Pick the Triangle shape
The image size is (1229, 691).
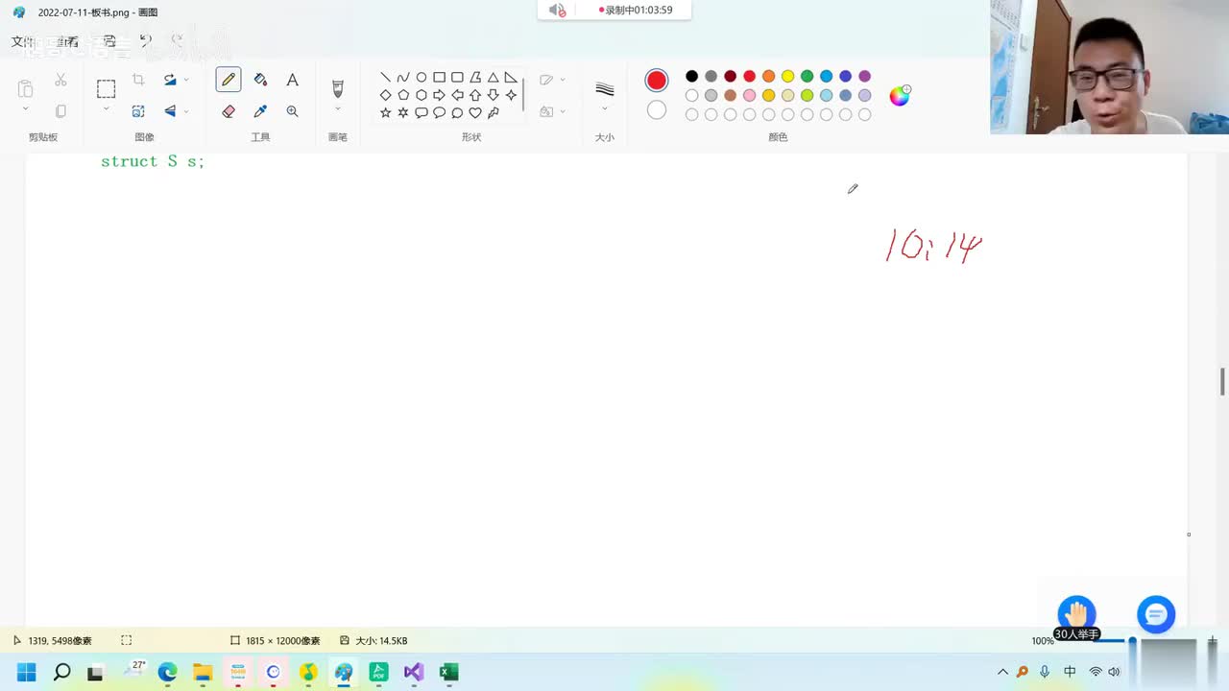pyautogui.click(x=493, y=78)
